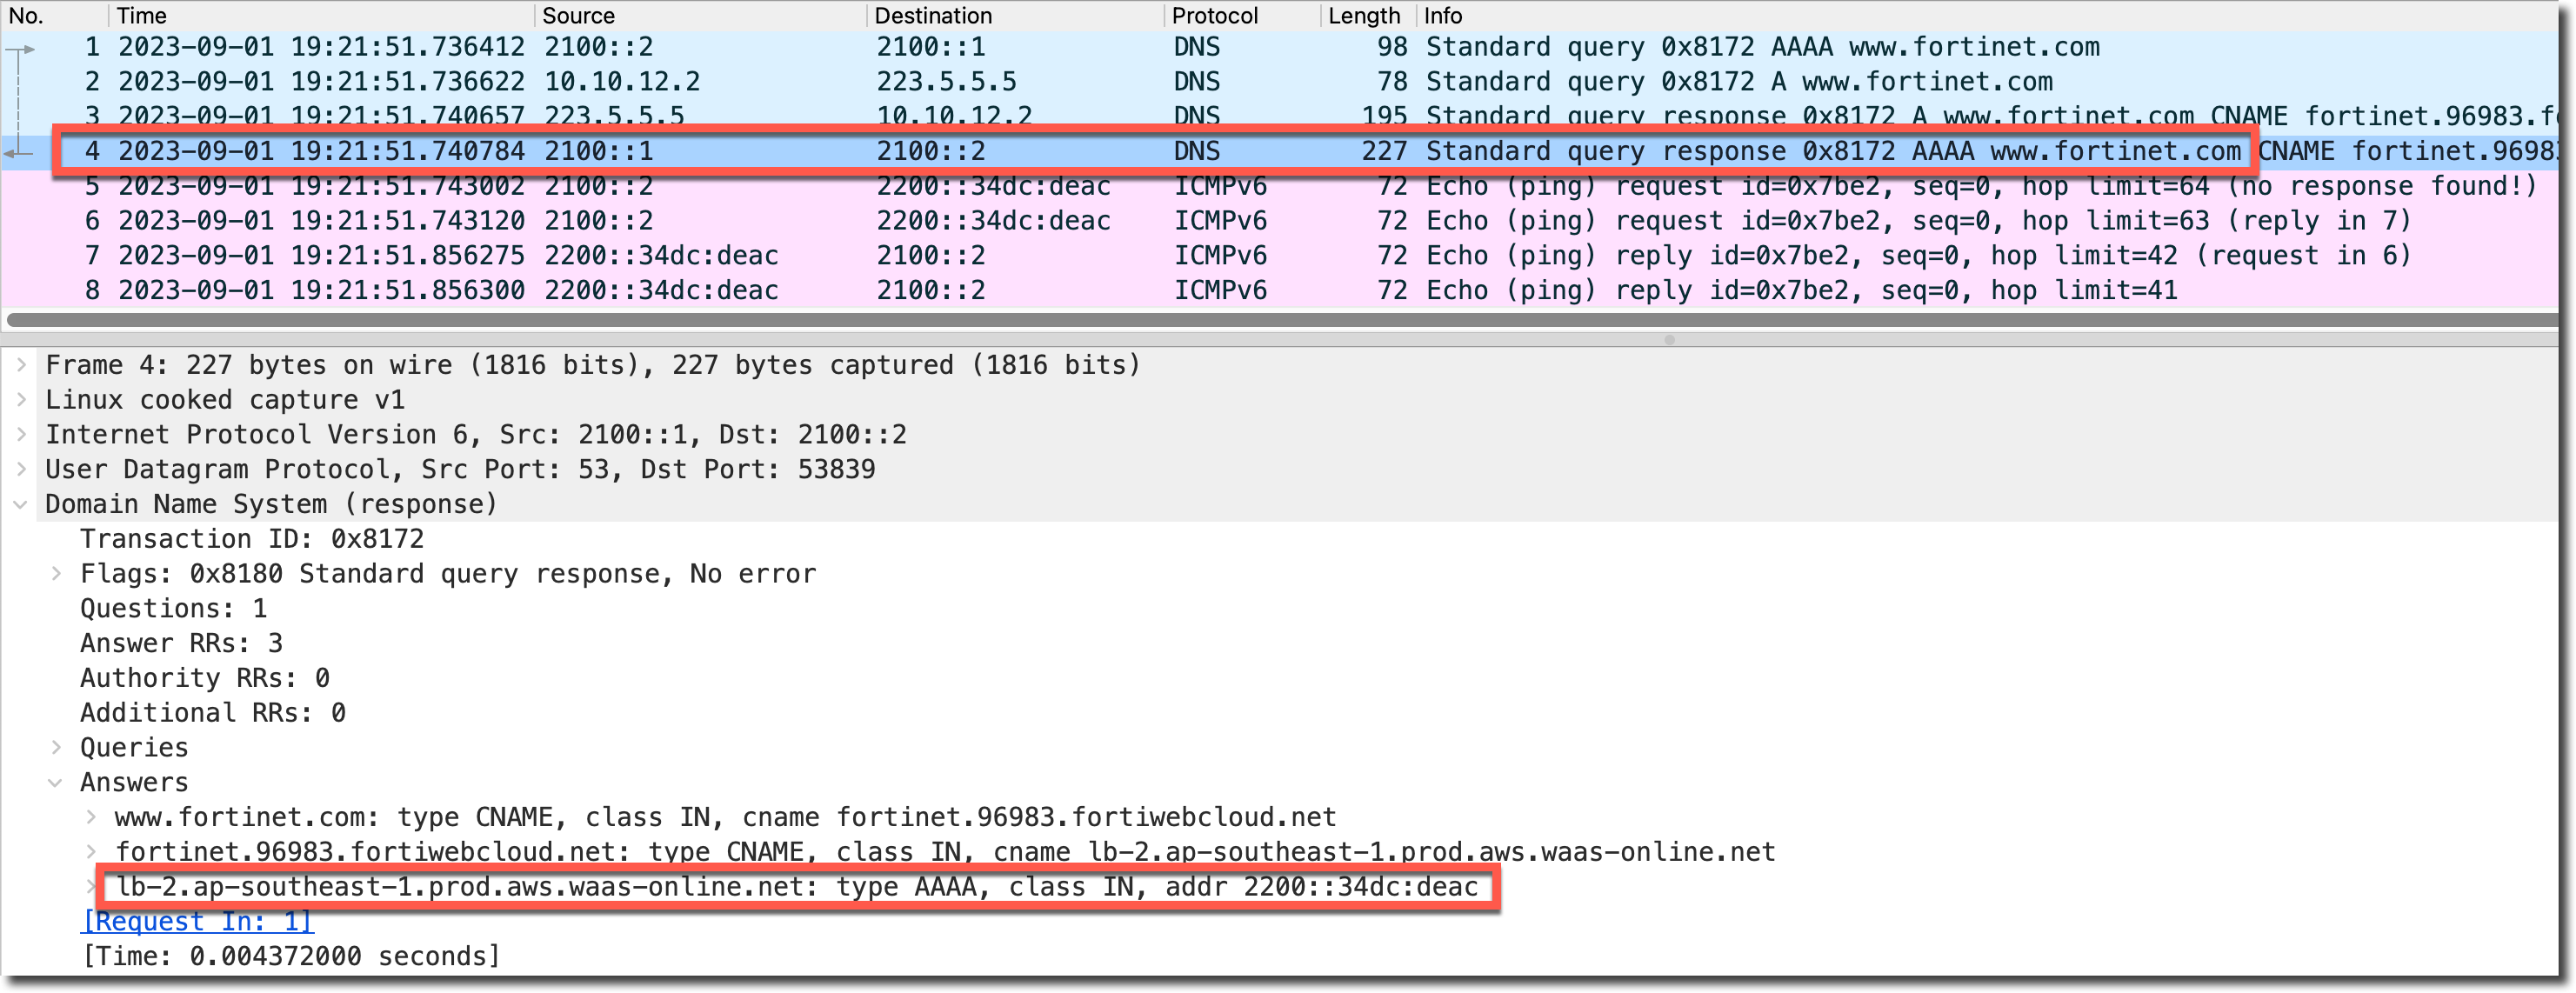Expand fortinet.96983.fortiwebcloud.net CNAME answer

[x=91, y=851]
